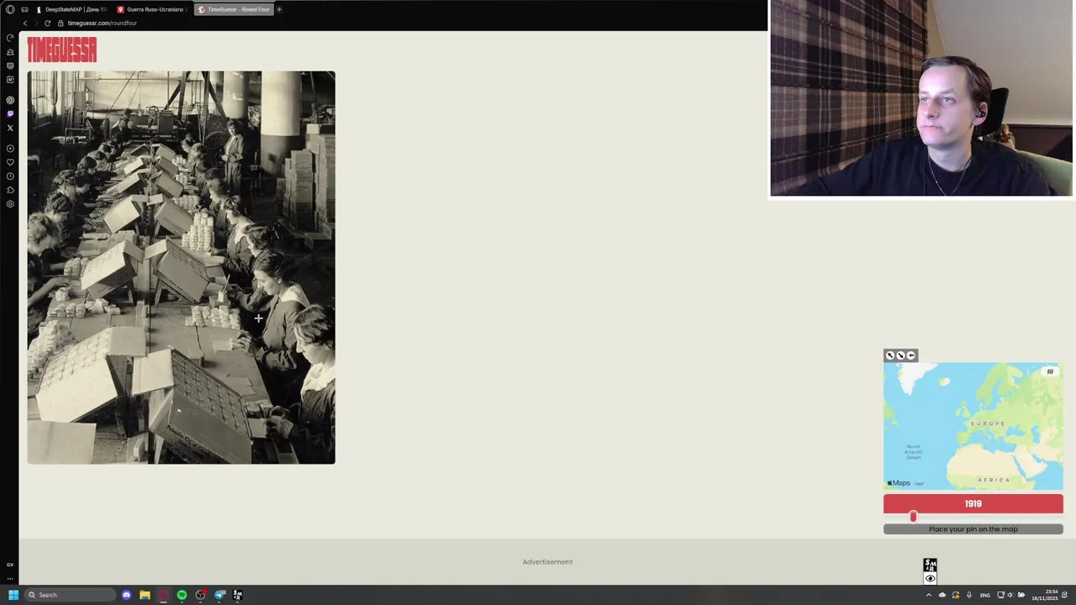Open OBS Studio from the taskbar
This screenshot has width=1076, height=605.
tap(200, 595)
